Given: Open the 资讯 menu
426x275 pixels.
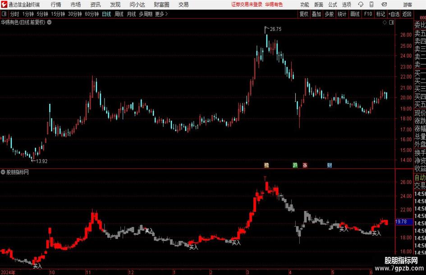Looking at the screenshot, I should pyautogui.click(x=96, y=5).
